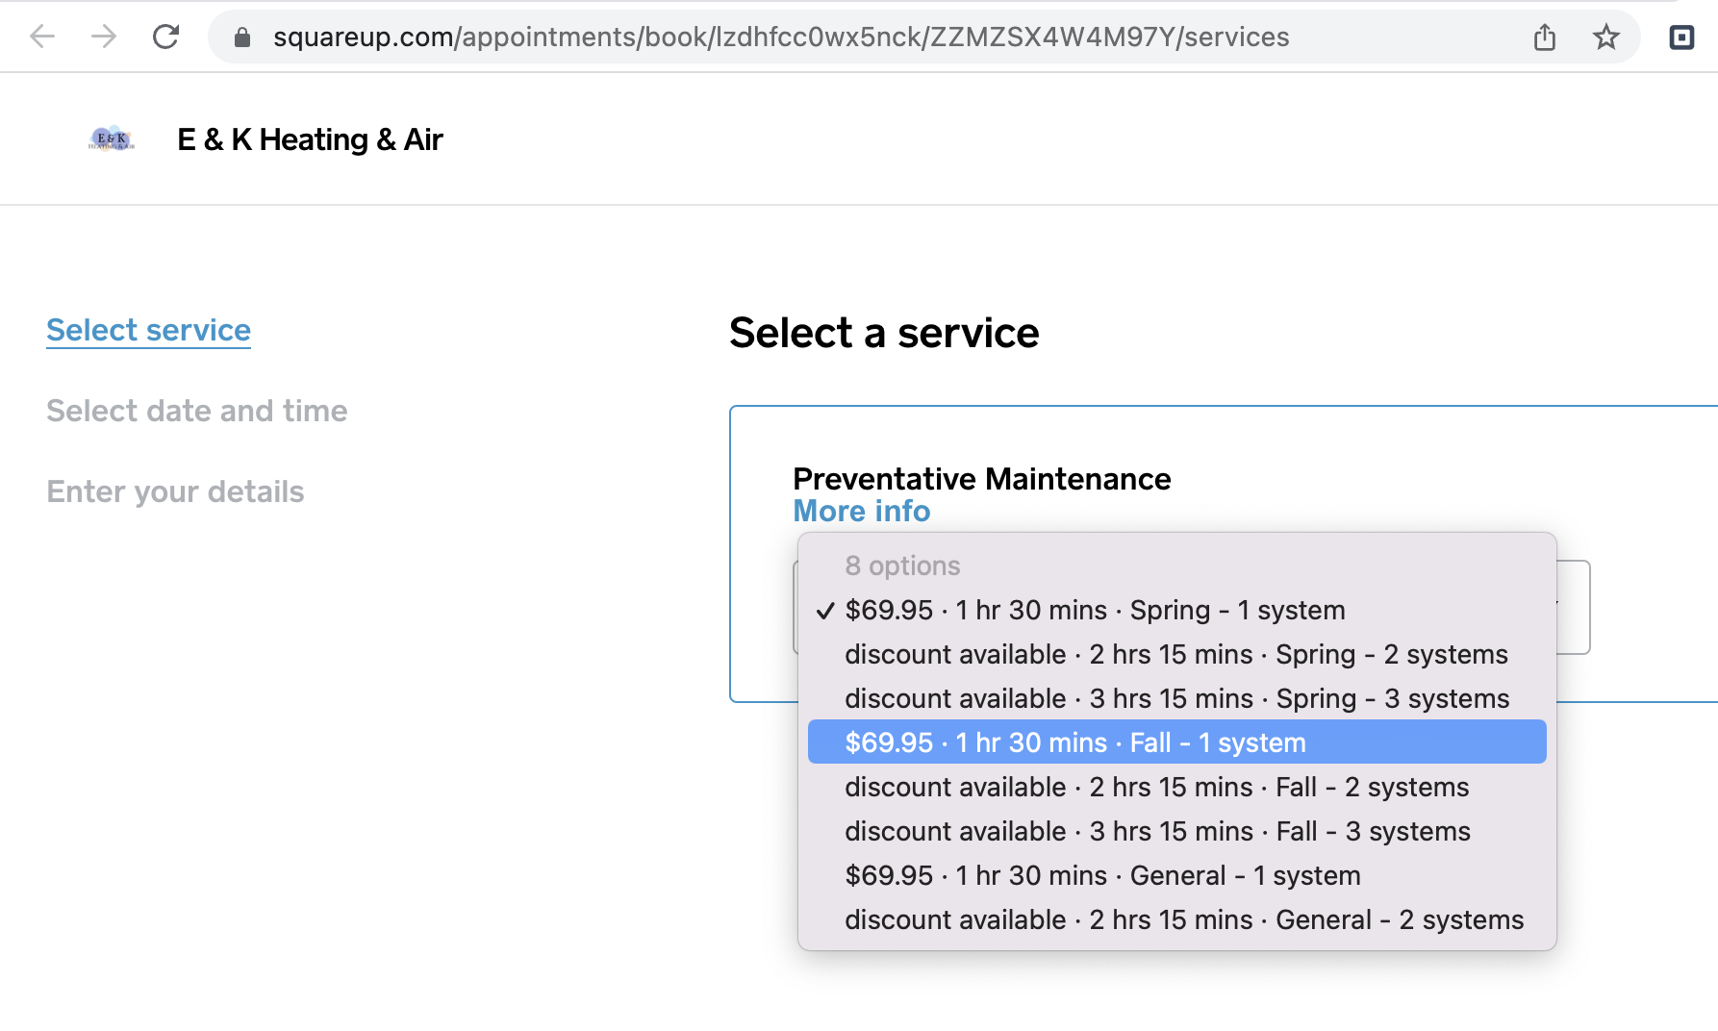The width and height of the screenshot is (1718, 1031).
Task: Select the Fall - 2 systems option
Action: point(1156,787)
